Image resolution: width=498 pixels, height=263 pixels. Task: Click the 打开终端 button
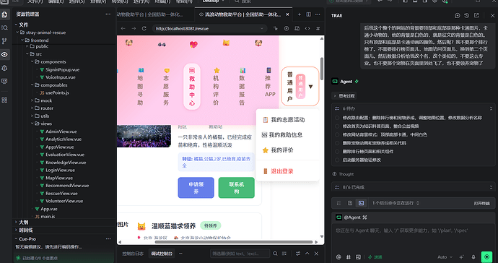pos(481,203)
